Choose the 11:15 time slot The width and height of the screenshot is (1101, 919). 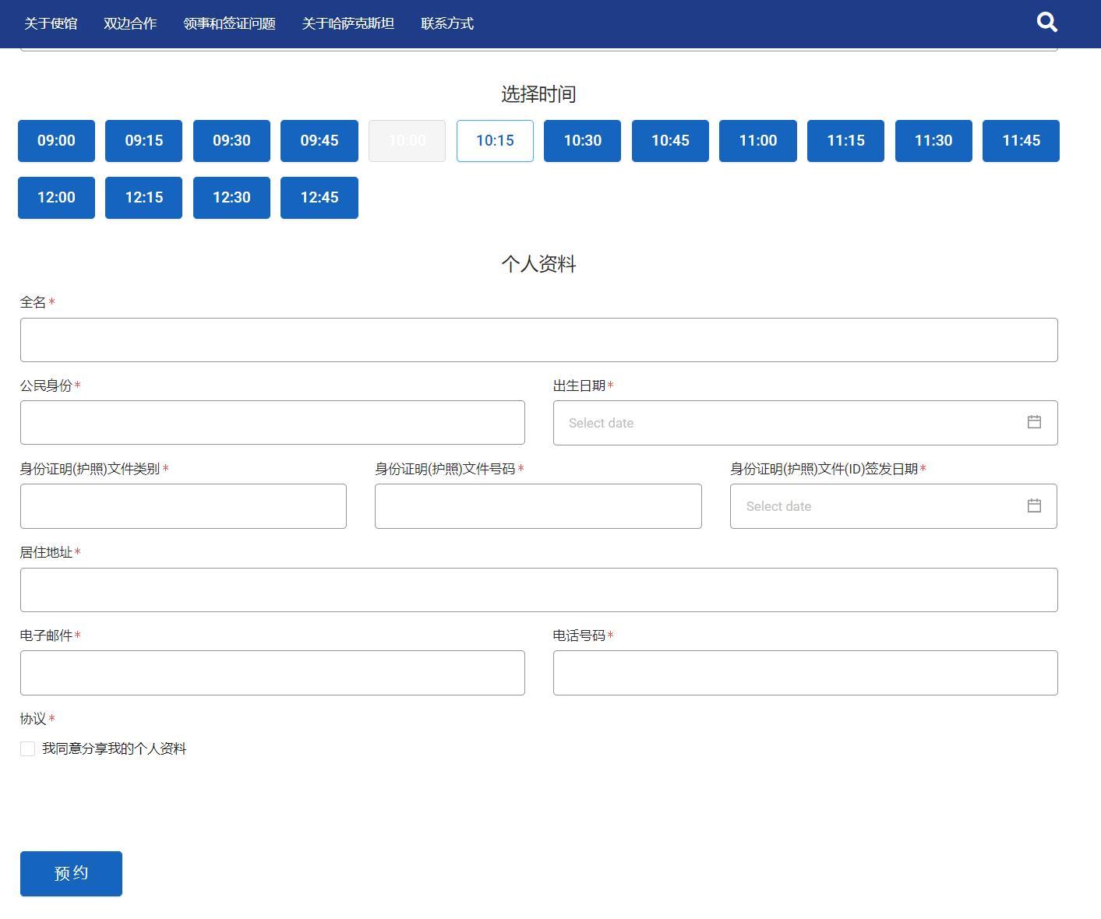(x=845, y=141)
